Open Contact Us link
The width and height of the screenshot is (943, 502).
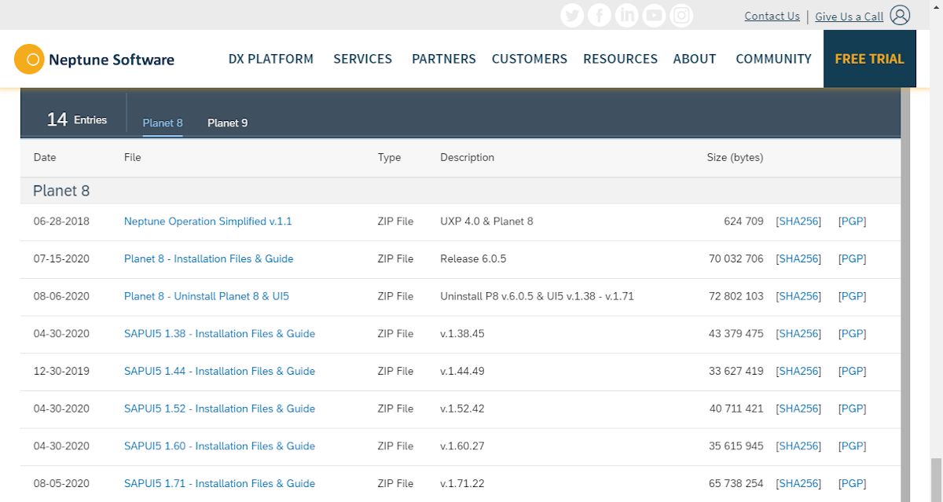772,15
